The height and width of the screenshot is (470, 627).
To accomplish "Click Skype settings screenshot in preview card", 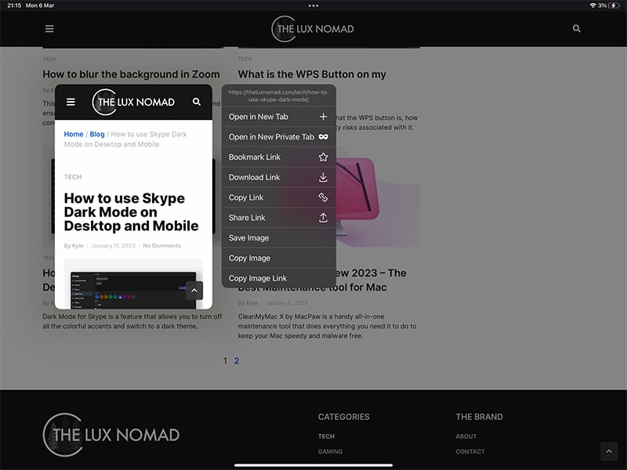I will click(x=133, y=284).
